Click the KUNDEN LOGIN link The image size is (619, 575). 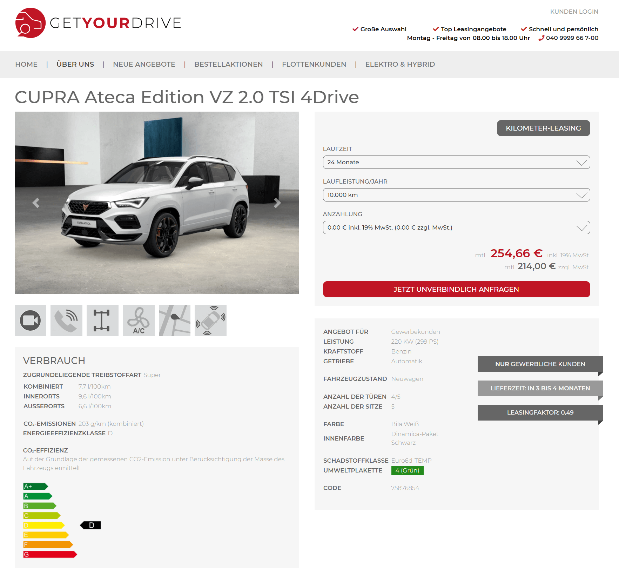click(574, 12)
